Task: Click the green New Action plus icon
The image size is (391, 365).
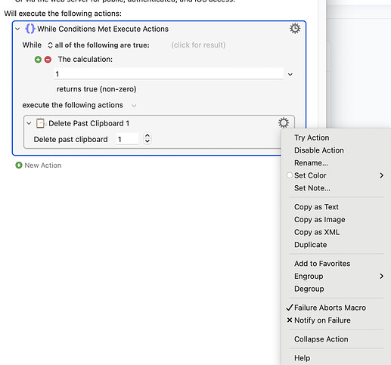Action: [19, 165]
